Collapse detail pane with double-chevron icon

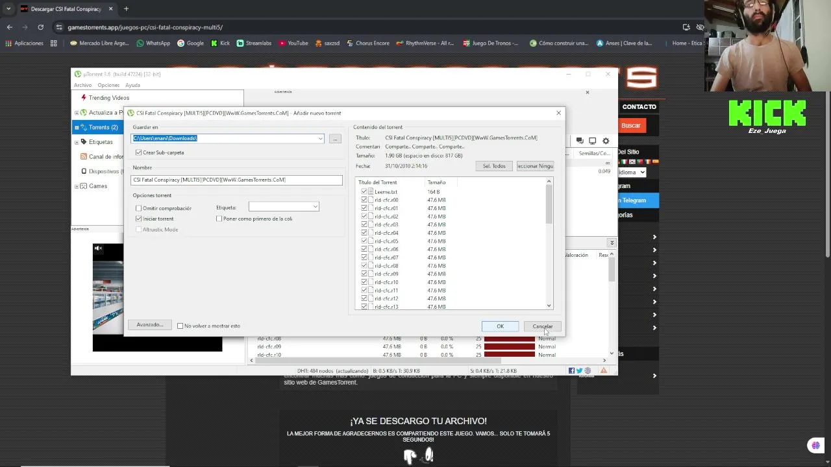(x=612, y=243)
